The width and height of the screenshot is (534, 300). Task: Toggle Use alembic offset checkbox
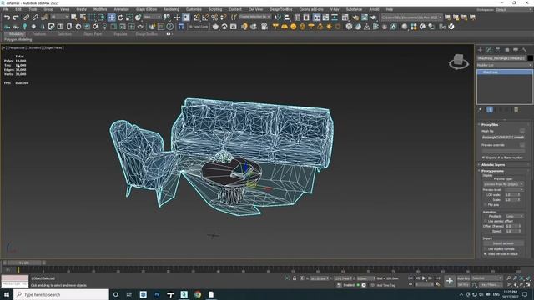(486, 221)
